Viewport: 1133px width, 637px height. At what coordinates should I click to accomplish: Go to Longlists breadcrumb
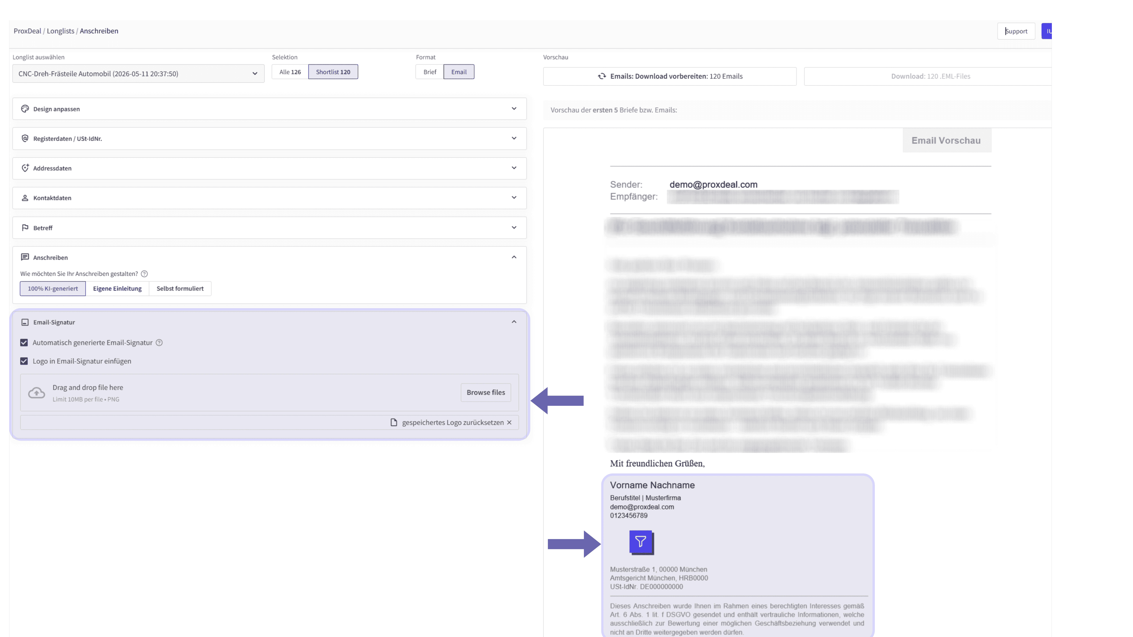60,31
